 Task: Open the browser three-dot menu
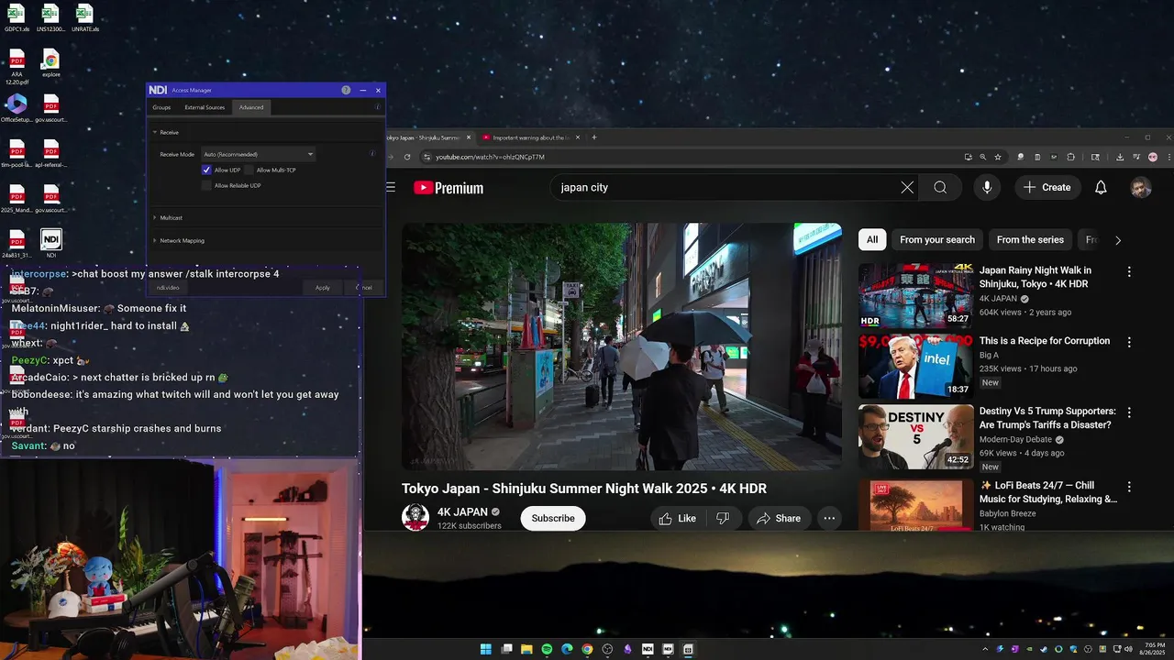click(1168, 157)
